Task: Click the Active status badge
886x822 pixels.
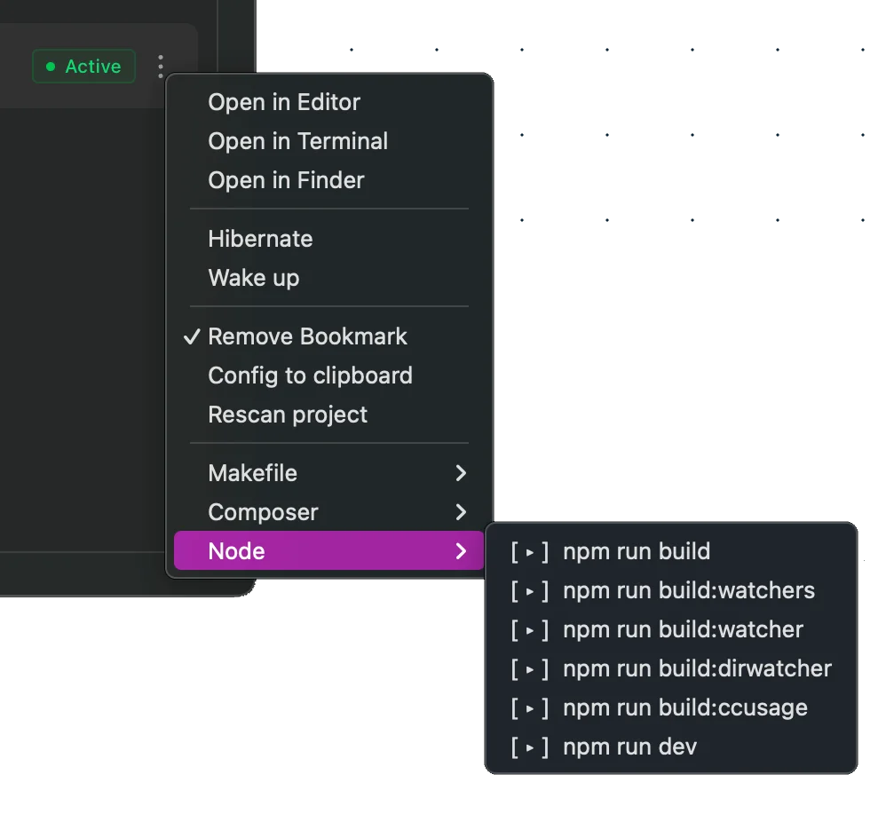Action: 83,66
